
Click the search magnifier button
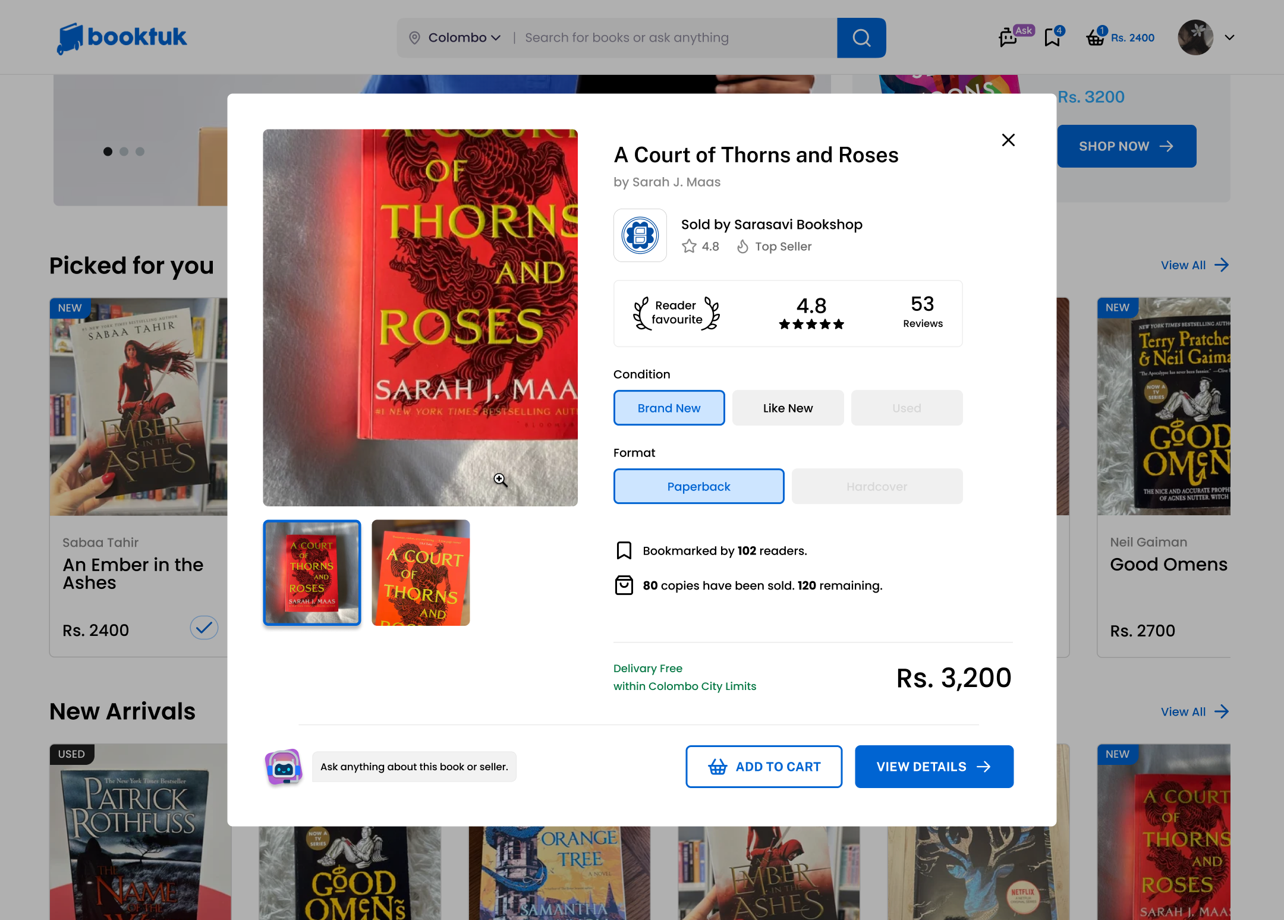pyautogui.click(x=861, y=38)
